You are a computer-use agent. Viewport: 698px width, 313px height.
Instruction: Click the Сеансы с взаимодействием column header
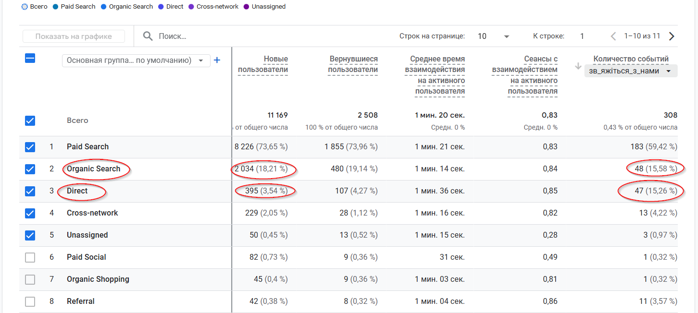click(x=524, y=75)
